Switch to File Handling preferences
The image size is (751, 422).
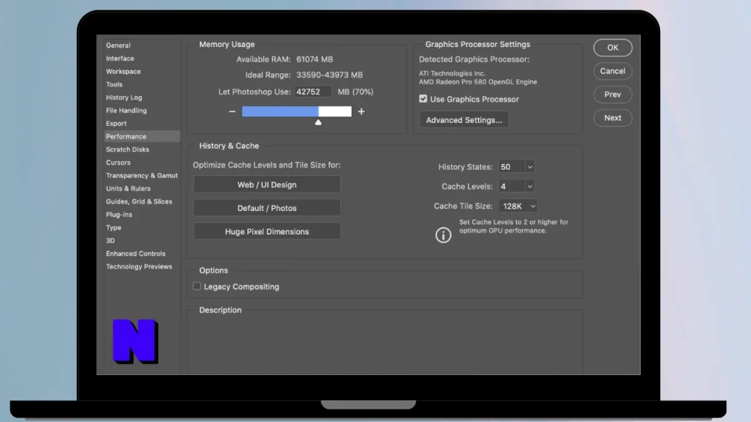pyautogui.click(x=126, y=111)
